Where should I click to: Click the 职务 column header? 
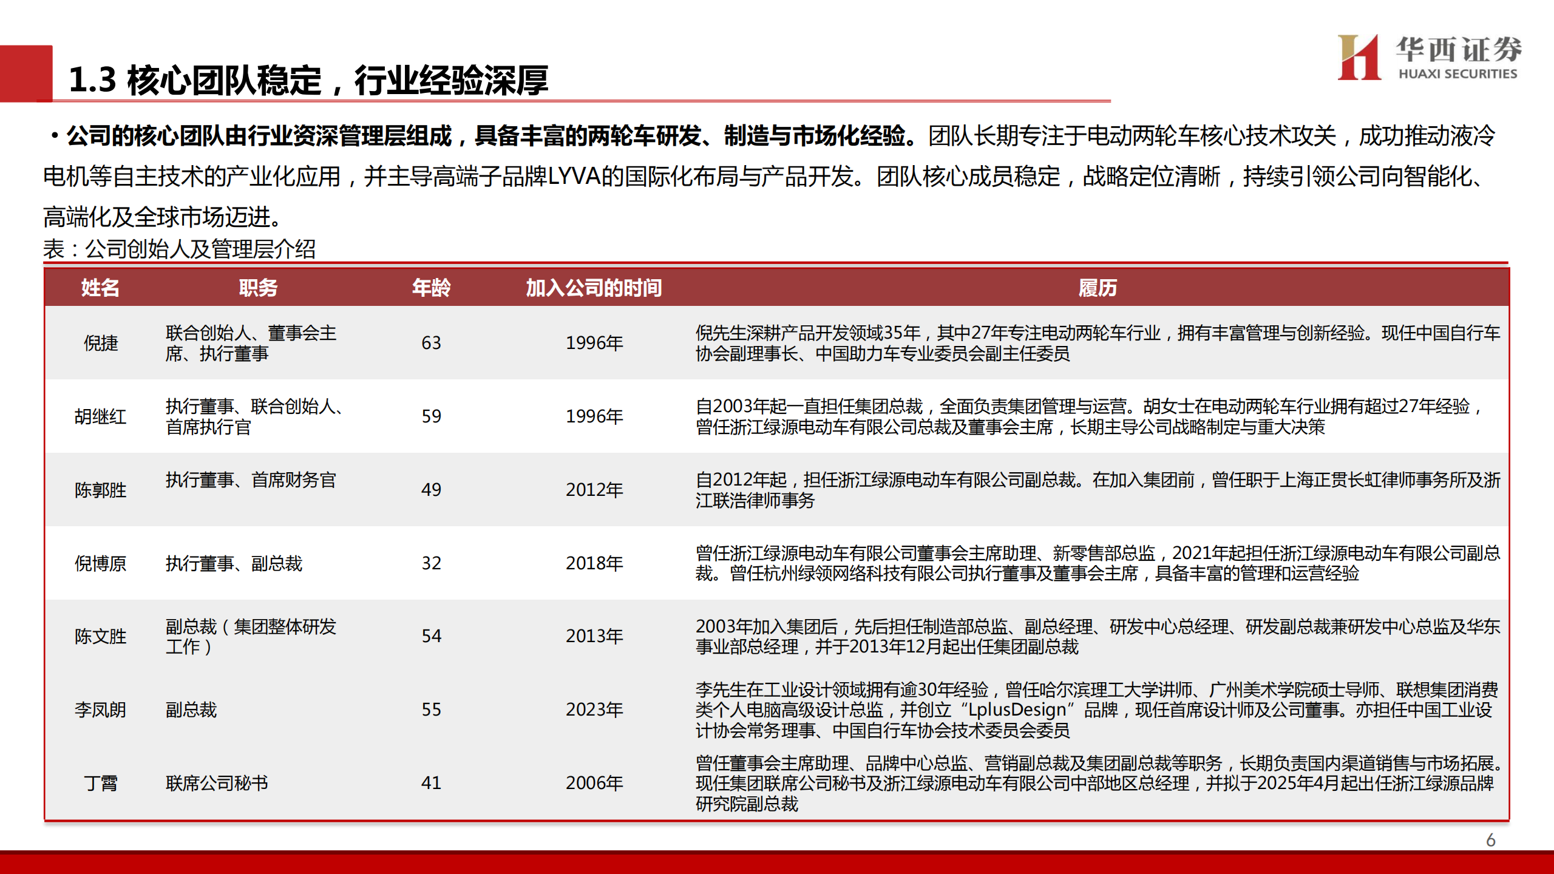[258, 288]
